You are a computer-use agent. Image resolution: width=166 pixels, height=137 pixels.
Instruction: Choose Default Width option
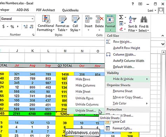click(x=124, y=67)
